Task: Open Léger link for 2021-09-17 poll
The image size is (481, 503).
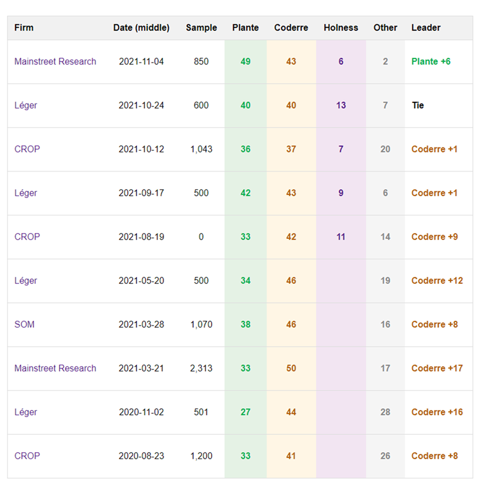Action: pos(25,193)
